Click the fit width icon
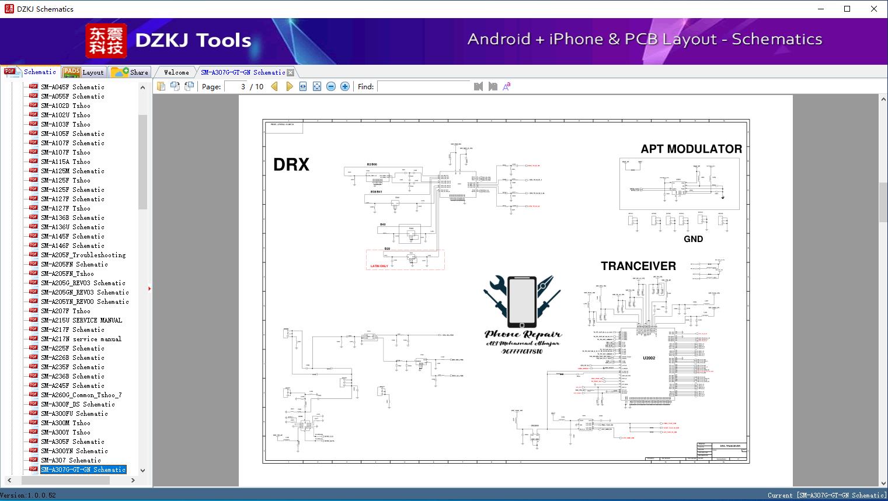The width and height of the screenshot is (888, 501). (x=303, y=86)
